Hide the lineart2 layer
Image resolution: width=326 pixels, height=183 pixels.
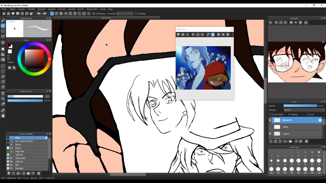[270, 120]
